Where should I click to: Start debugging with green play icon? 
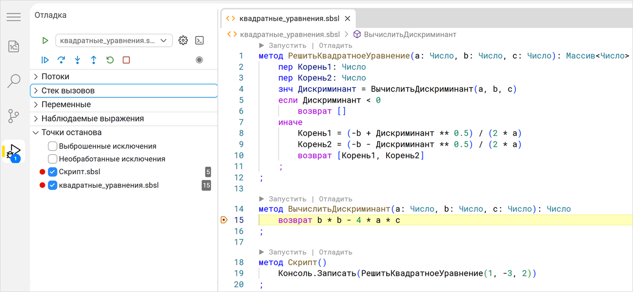[45, 41]
